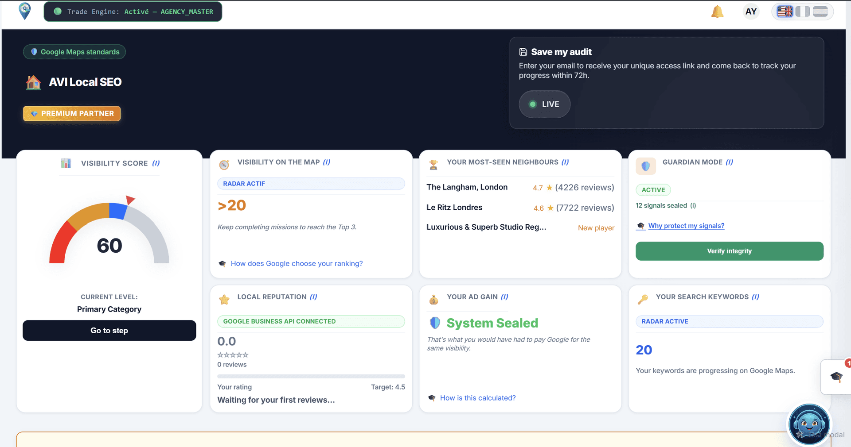This screenshot has width=851, height=447.
Task: Click the money bag icon for Your Ad Gain
Action: [x=433, y=300]
